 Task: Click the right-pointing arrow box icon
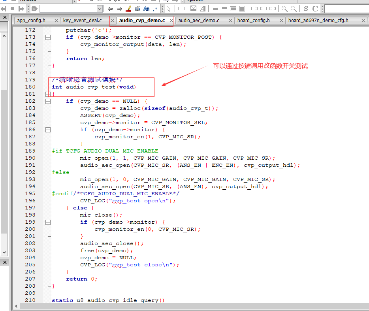[x=254, y=9]
